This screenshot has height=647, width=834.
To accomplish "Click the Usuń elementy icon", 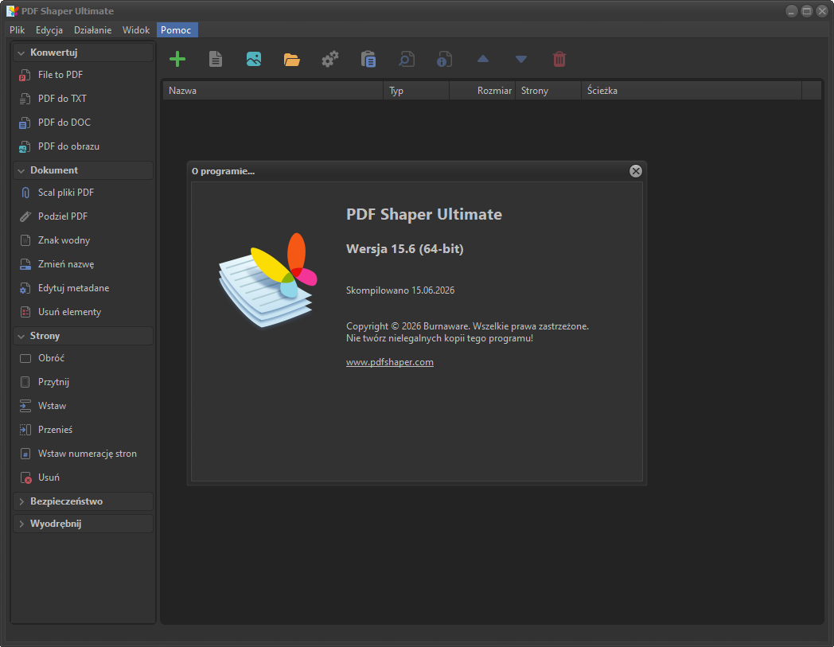I will click(x=25, y=312).
